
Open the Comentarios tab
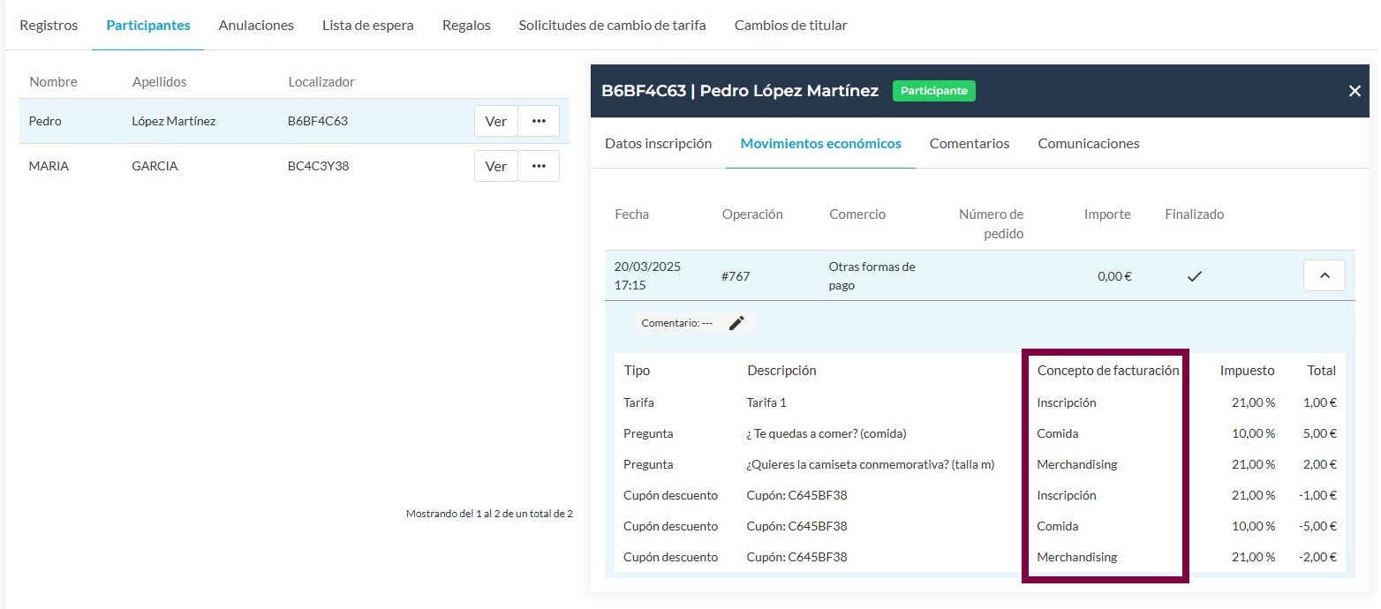coord(970,143)
